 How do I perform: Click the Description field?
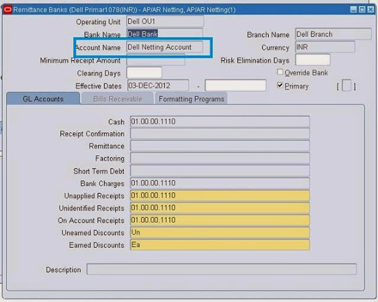[x=222, y=270]
